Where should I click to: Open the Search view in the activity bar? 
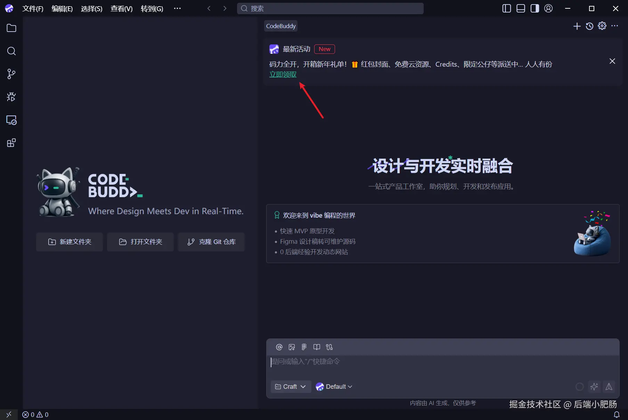11,51
